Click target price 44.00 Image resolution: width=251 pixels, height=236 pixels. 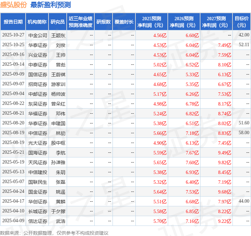coord(244,201)
